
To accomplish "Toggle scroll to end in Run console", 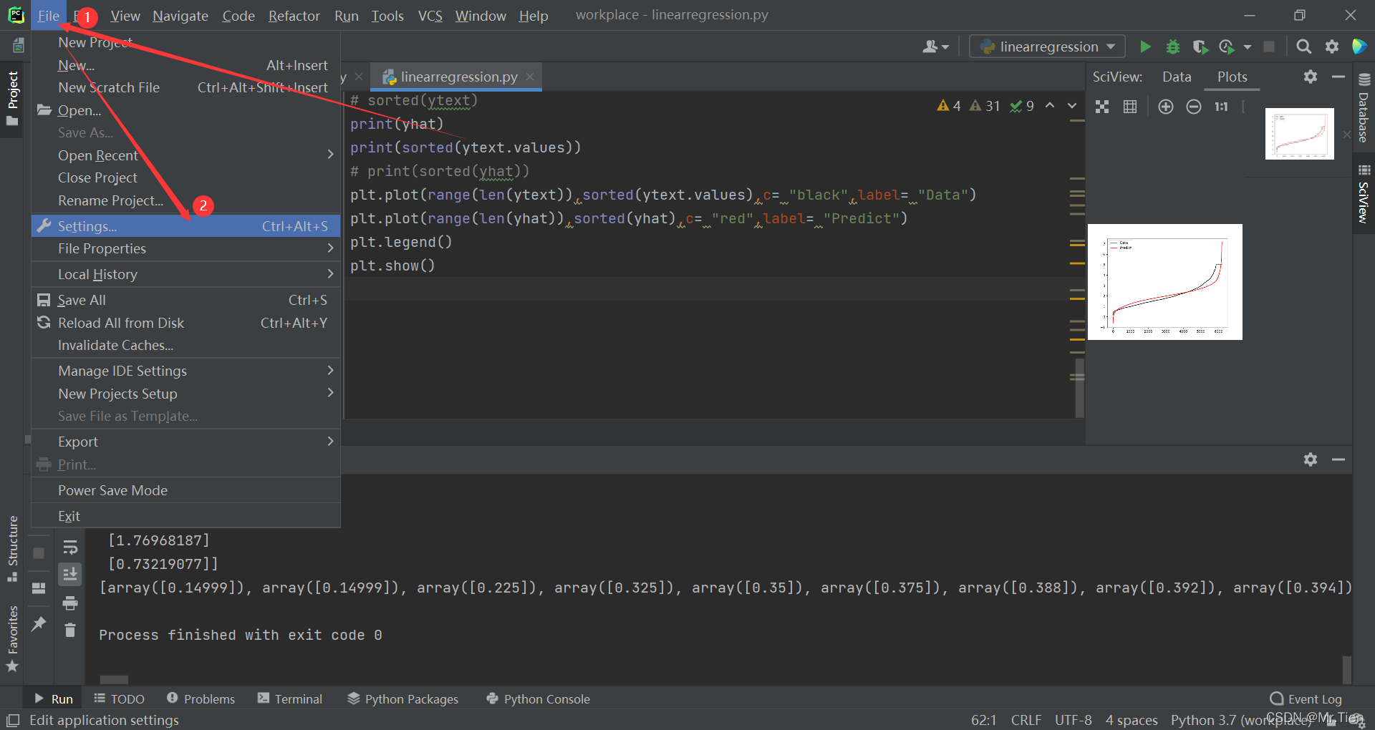I will [70, 574].
